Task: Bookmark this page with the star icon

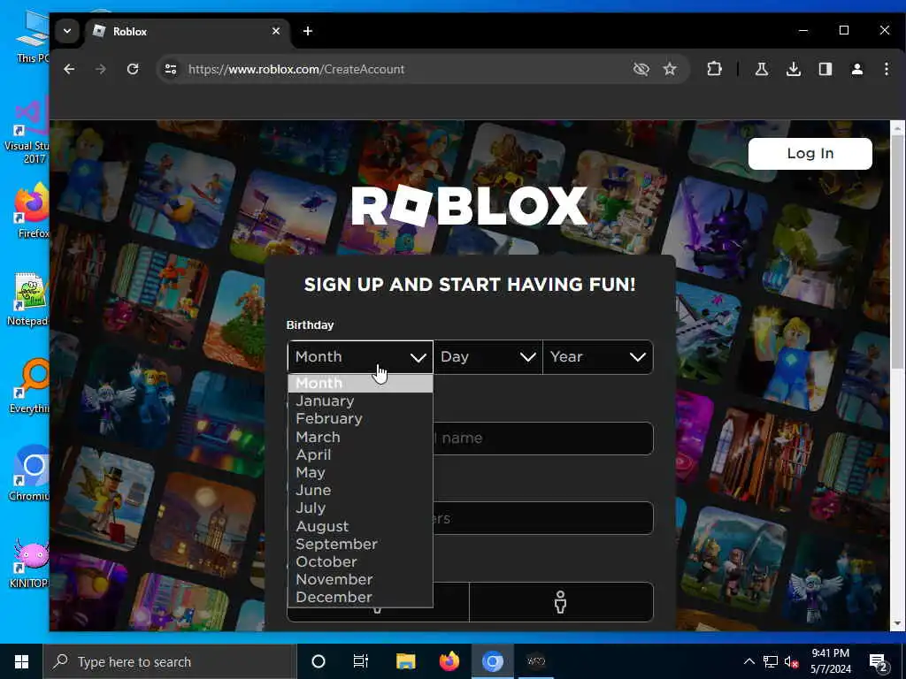Action: coord(670,69)
